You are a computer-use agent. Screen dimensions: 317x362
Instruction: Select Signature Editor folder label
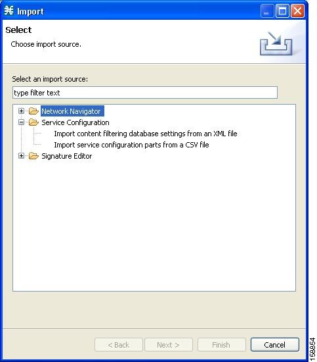tap(67, 156)
